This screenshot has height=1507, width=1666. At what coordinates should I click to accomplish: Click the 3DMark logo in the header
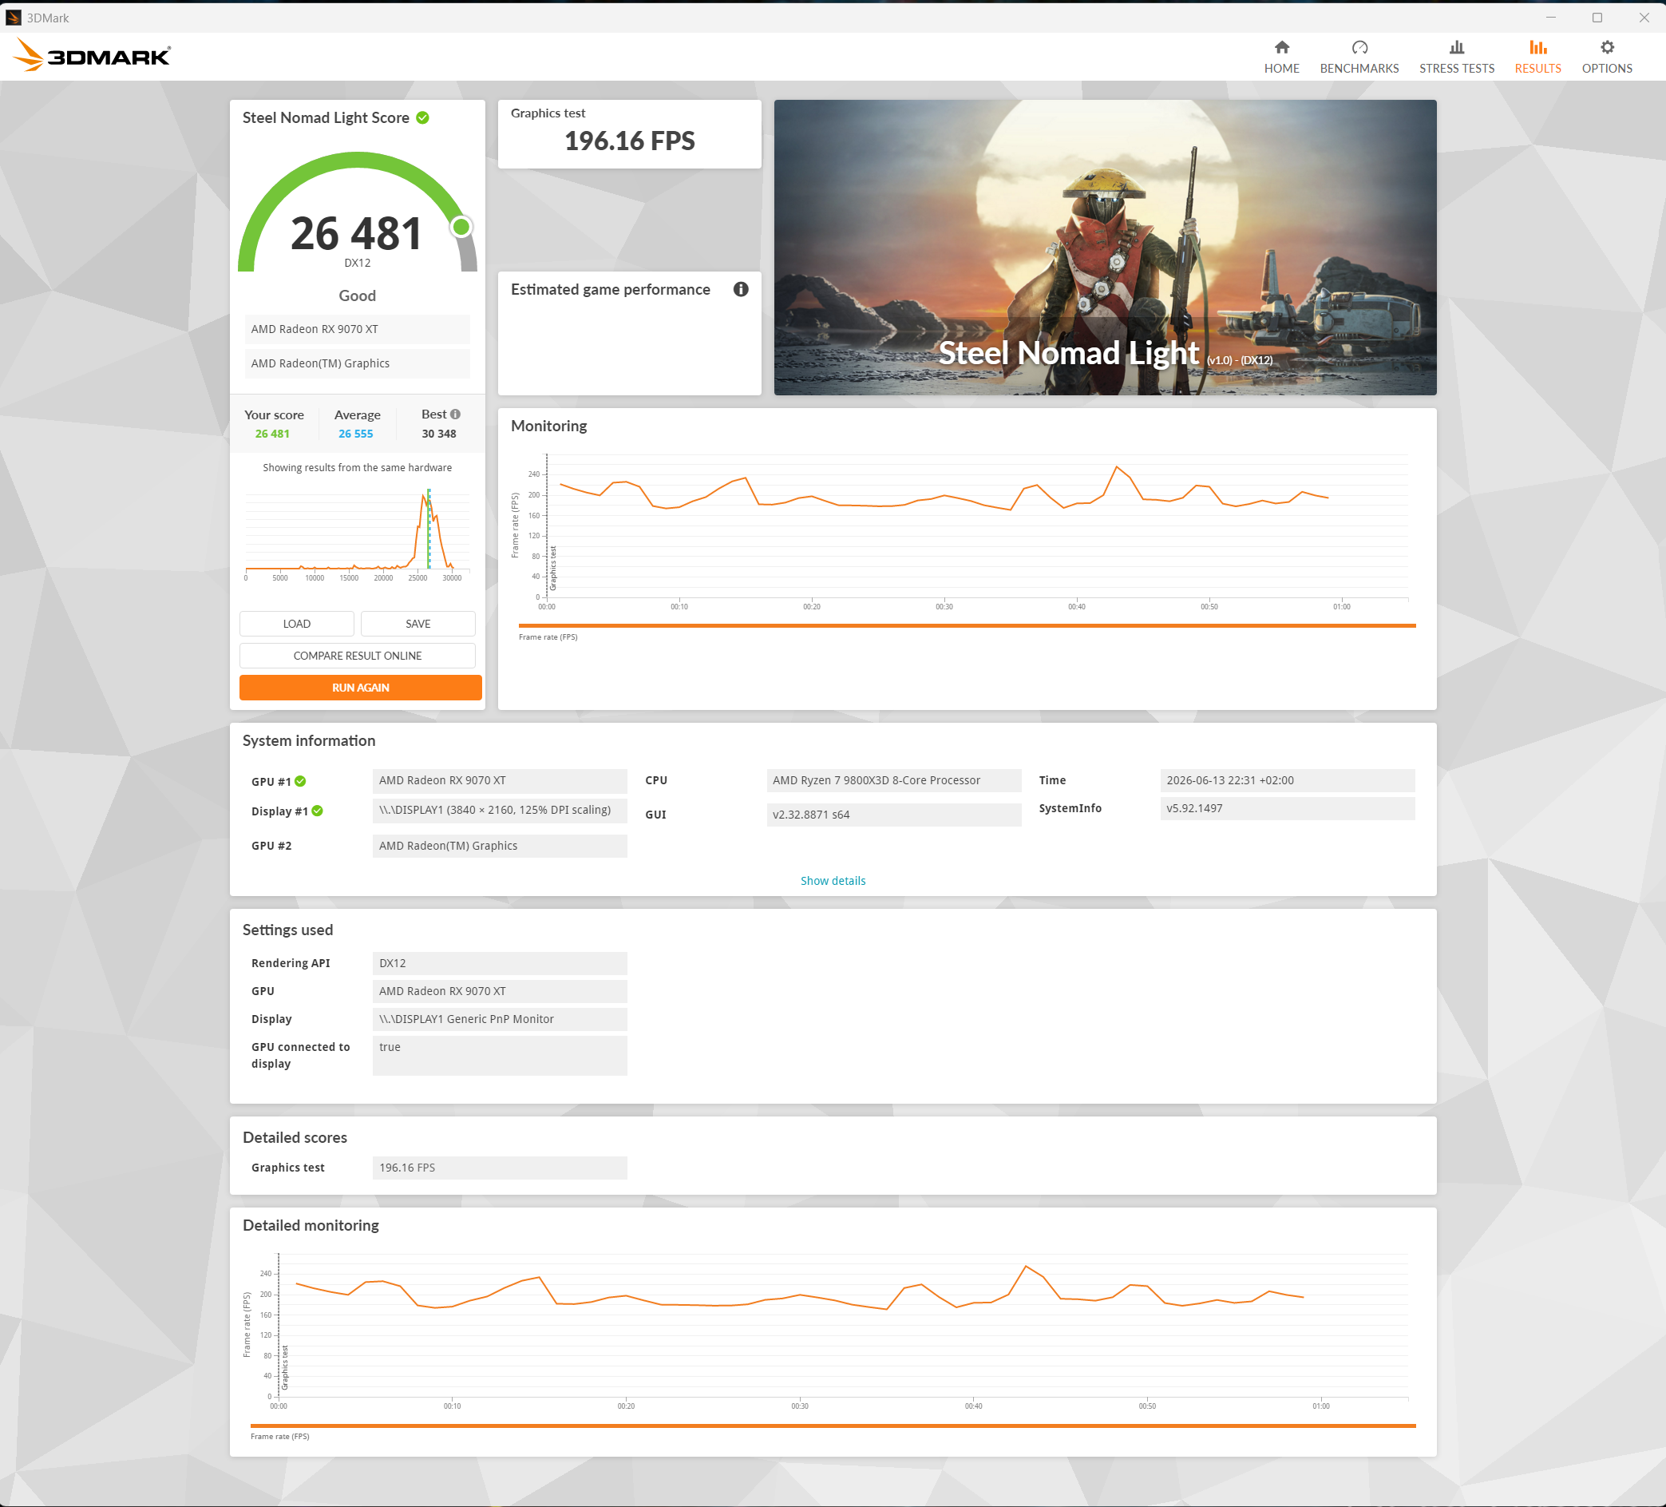tap(92, 55)
